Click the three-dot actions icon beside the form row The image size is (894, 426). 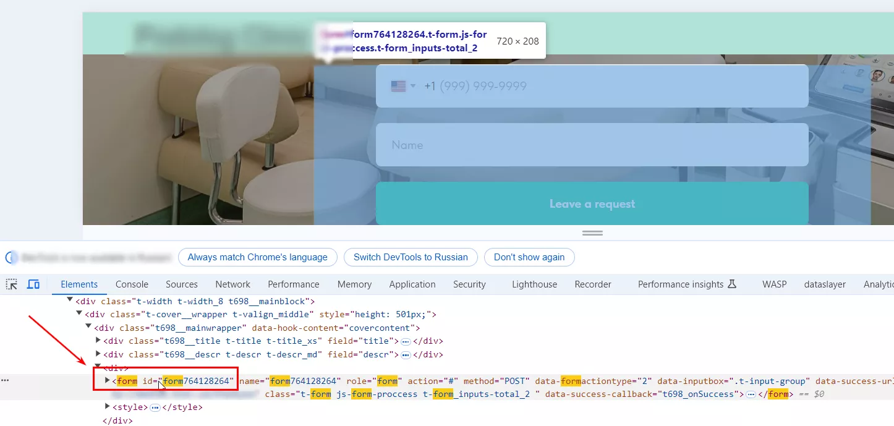(6, 381)
